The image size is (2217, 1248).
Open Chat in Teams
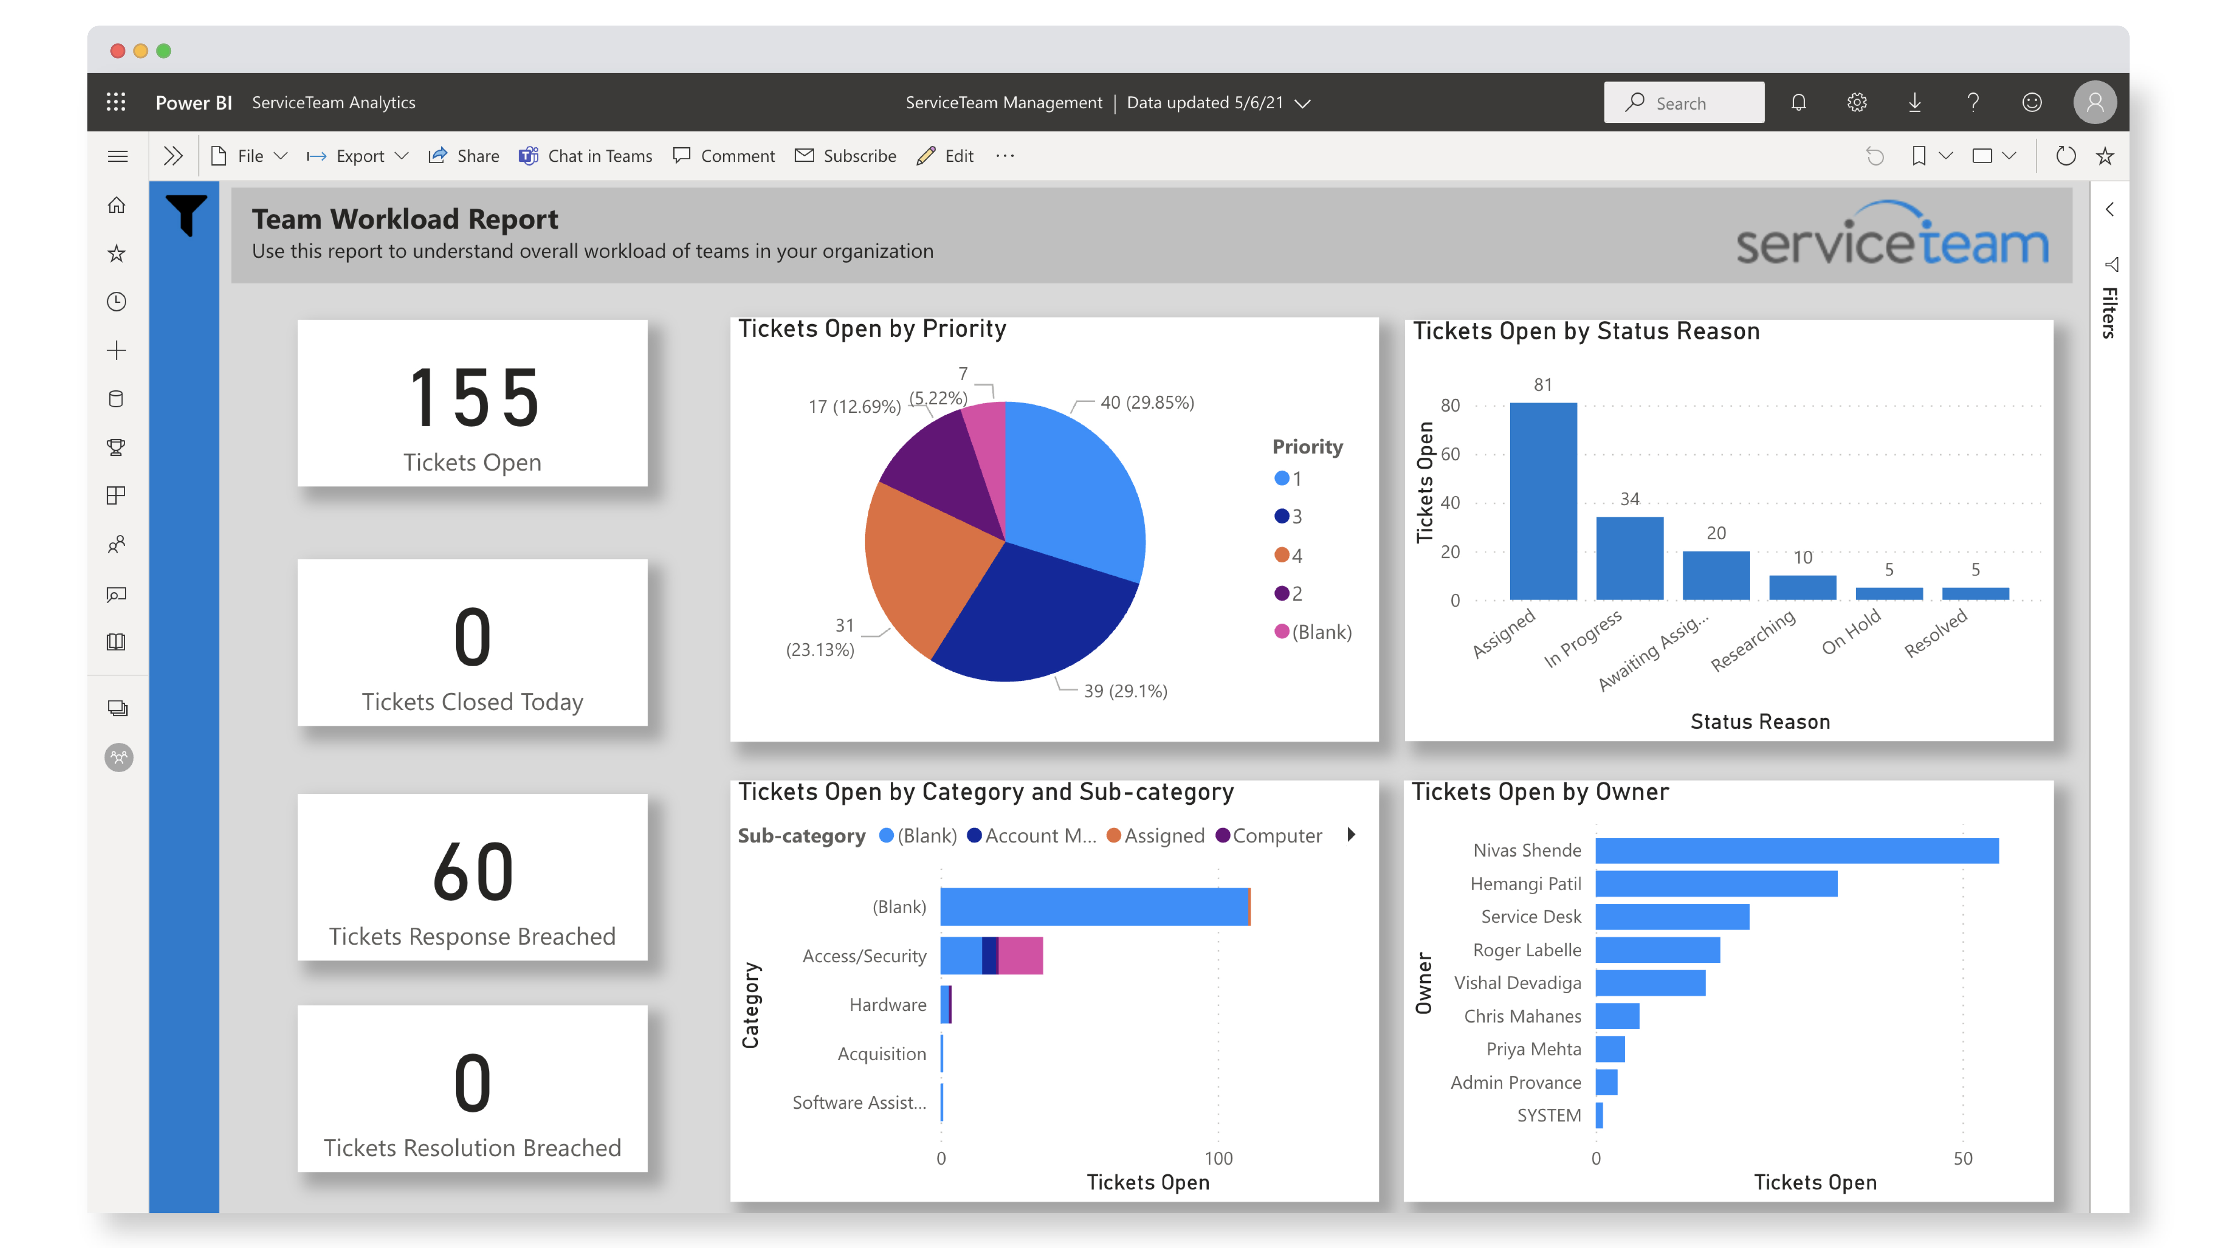click(585, 156)
